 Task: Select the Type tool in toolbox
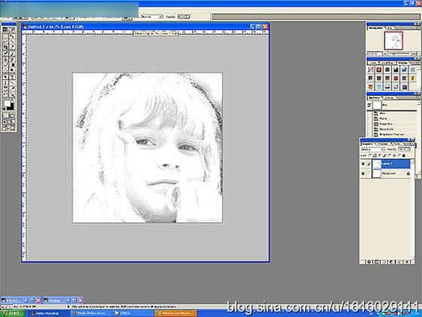pyautogui.click(x=12, y=76)
